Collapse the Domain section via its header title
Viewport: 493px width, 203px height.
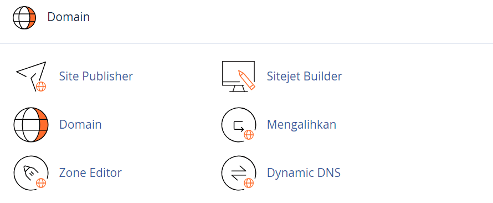[69, 17]
